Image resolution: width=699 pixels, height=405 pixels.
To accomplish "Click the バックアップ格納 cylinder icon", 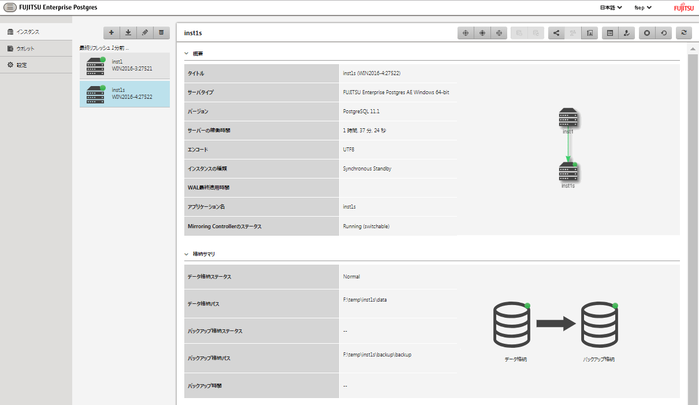I will pyautogui.click(x=600, y=325).
